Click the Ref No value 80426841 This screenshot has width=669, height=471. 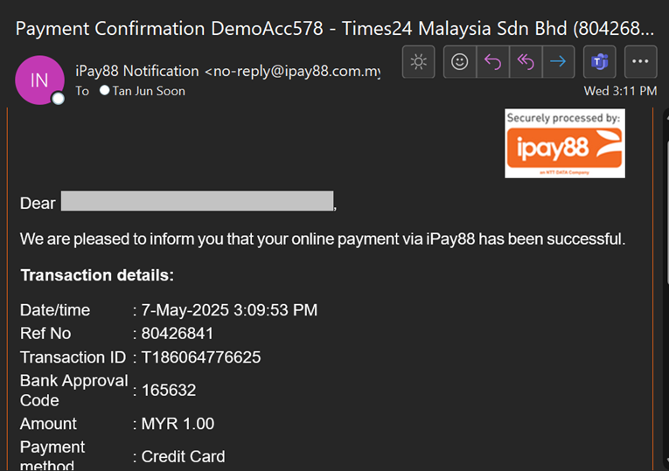178,333
